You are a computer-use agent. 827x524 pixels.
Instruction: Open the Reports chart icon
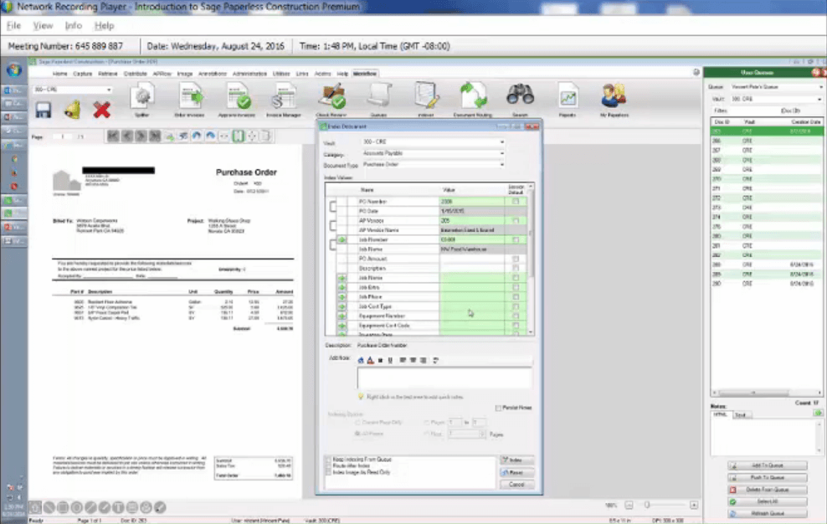coord(568,100)
